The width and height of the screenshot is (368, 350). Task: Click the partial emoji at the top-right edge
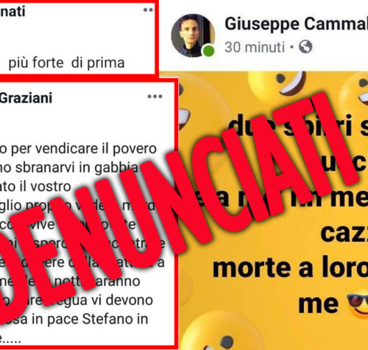tap(355, 89)
